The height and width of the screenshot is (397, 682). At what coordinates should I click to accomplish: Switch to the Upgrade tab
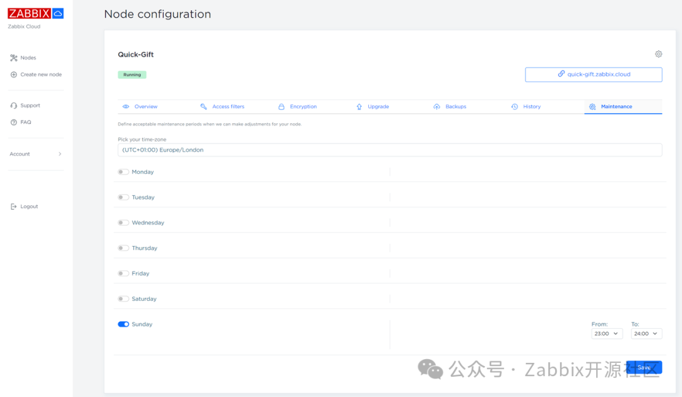click(x=378, y=107)
